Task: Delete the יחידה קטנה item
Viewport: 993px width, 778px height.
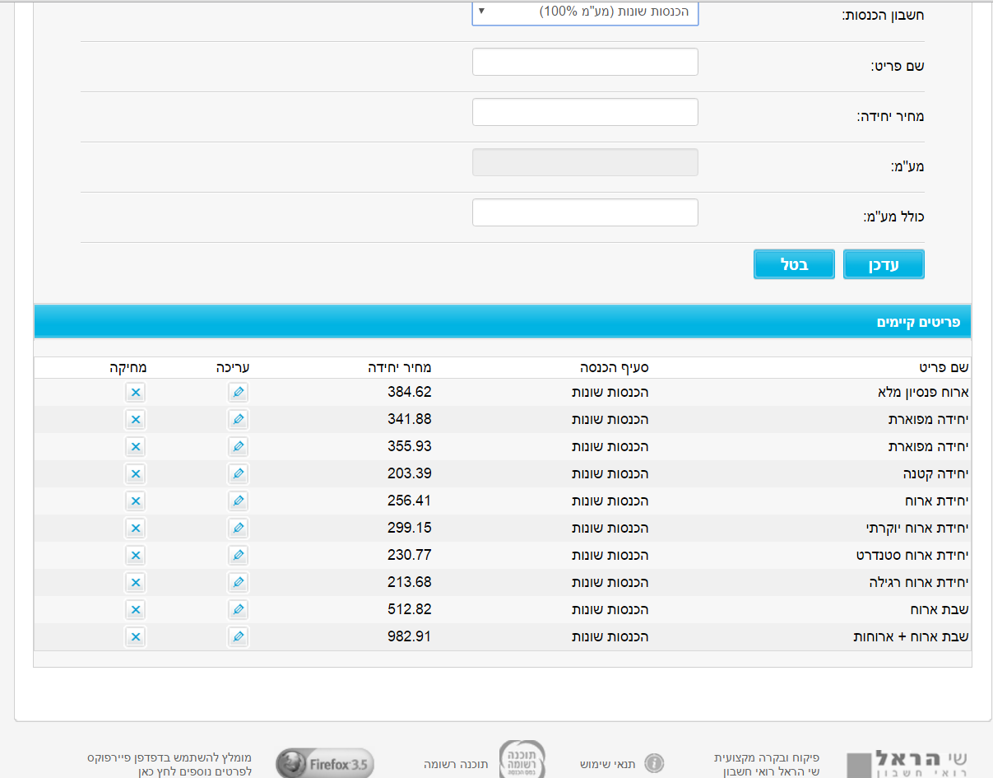Action: pos(136,474)
